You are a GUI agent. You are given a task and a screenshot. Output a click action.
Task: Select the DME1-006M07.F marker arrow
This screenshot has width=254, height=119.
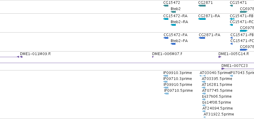pos(153,57)
